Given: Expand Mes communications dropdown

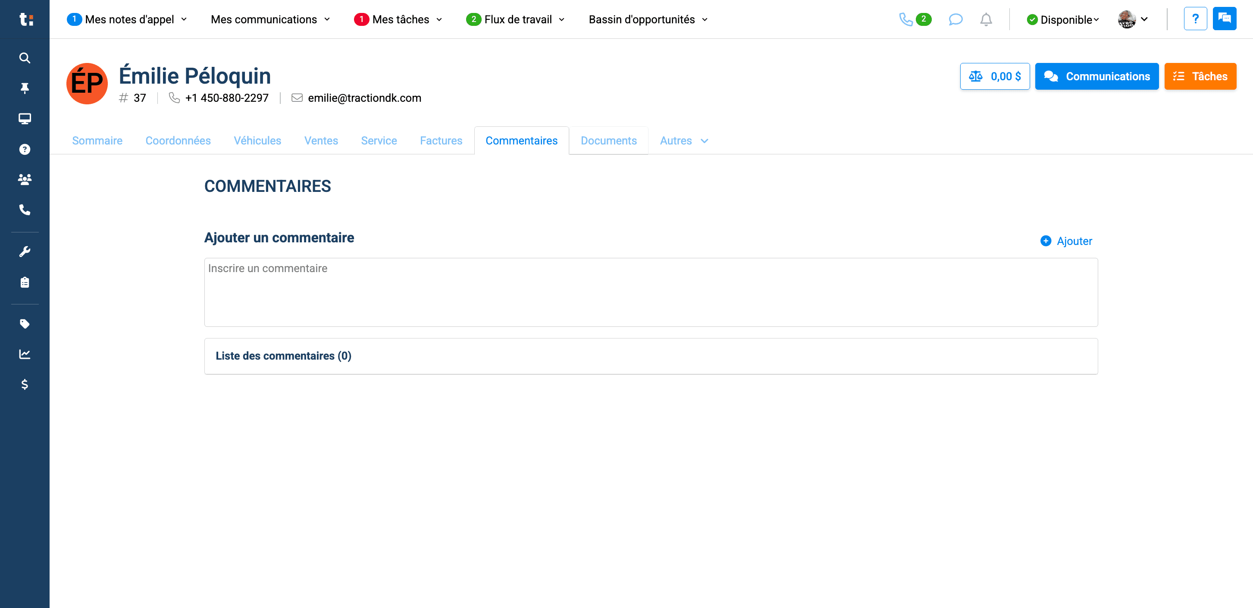Looking at the screenshot, I should coord(270,19).
